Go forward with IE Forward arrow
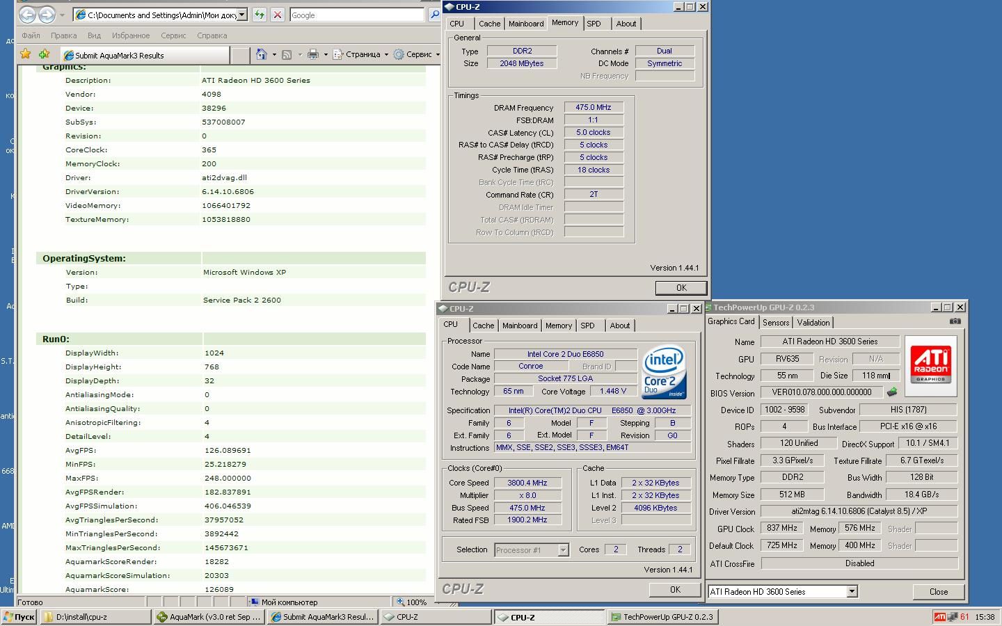The image size is (1002, 626). click(x=47, y=14)
